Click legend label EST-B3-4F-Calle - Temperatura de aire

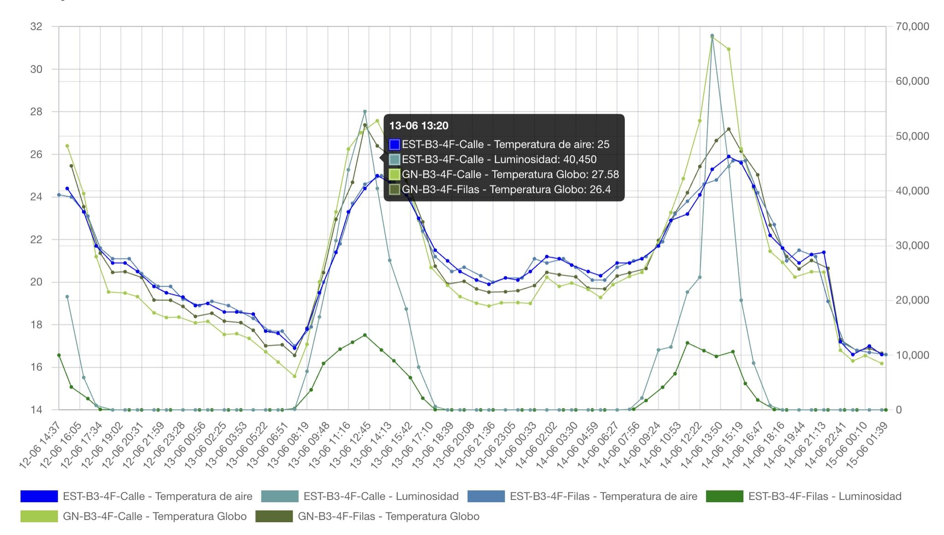(158, 496)
